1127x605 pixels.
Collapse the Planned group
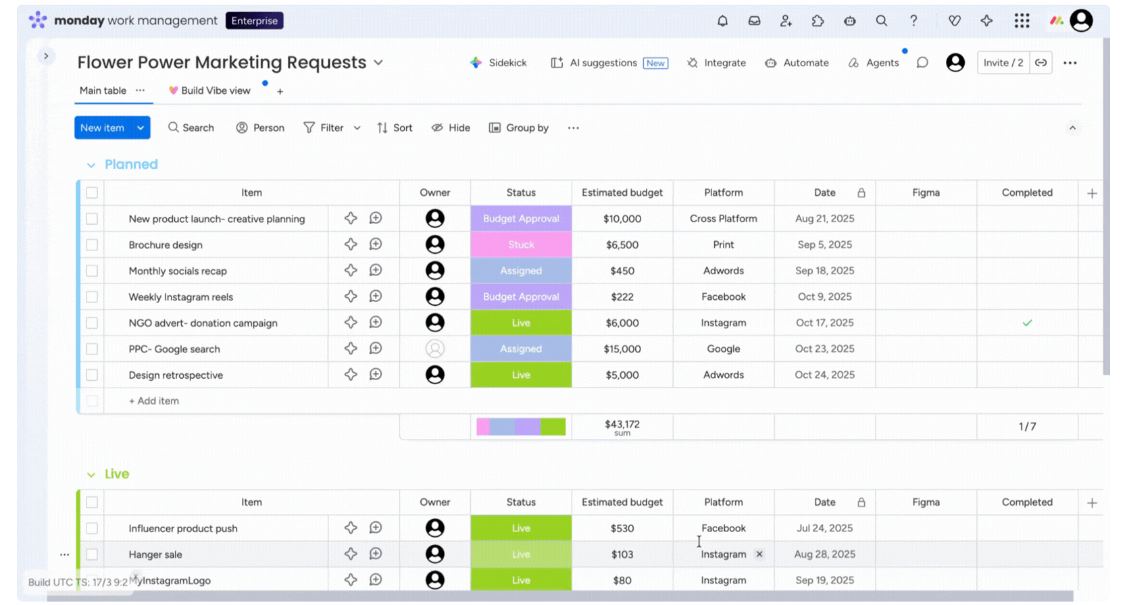pos(91,165)
